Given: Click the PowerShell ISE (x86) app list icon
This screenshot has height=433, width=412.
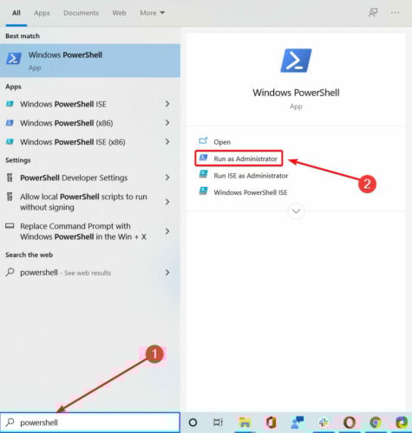Looking at the screenshot, I should coord(10,142).
